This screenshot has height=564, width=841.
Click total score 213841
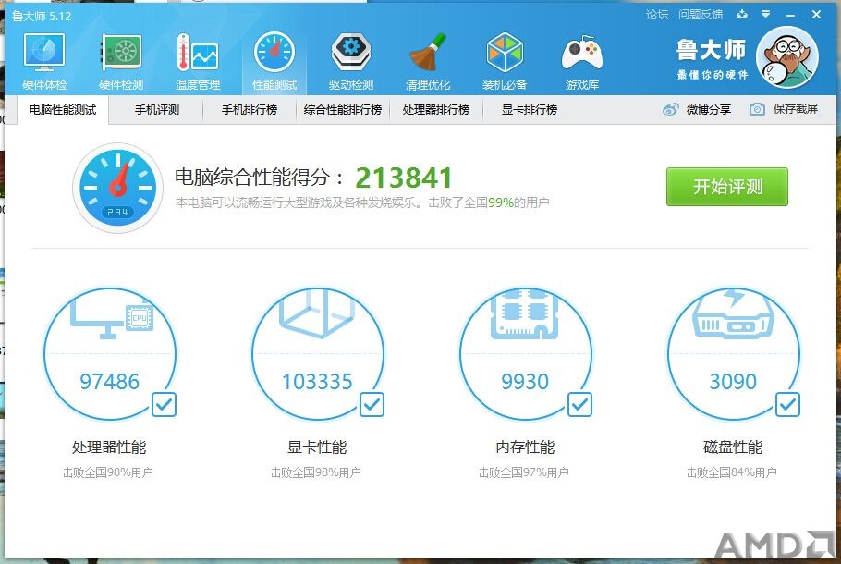tap(403, 178)
